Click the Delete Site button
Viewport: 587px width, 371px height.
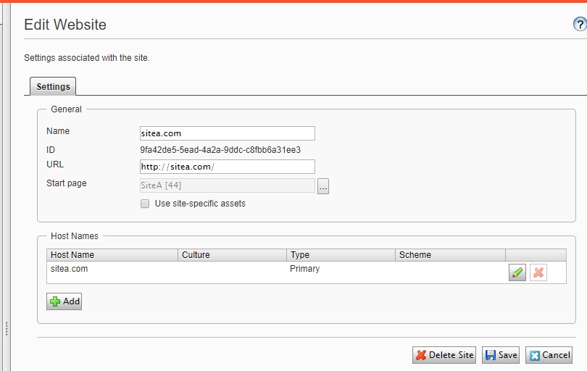point(444,355)
